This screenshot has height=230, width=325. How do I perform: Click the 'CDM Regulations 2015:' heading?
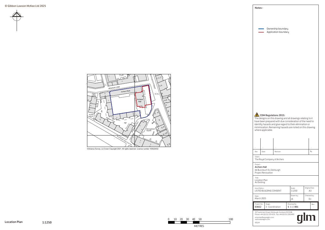click(272, 115)
